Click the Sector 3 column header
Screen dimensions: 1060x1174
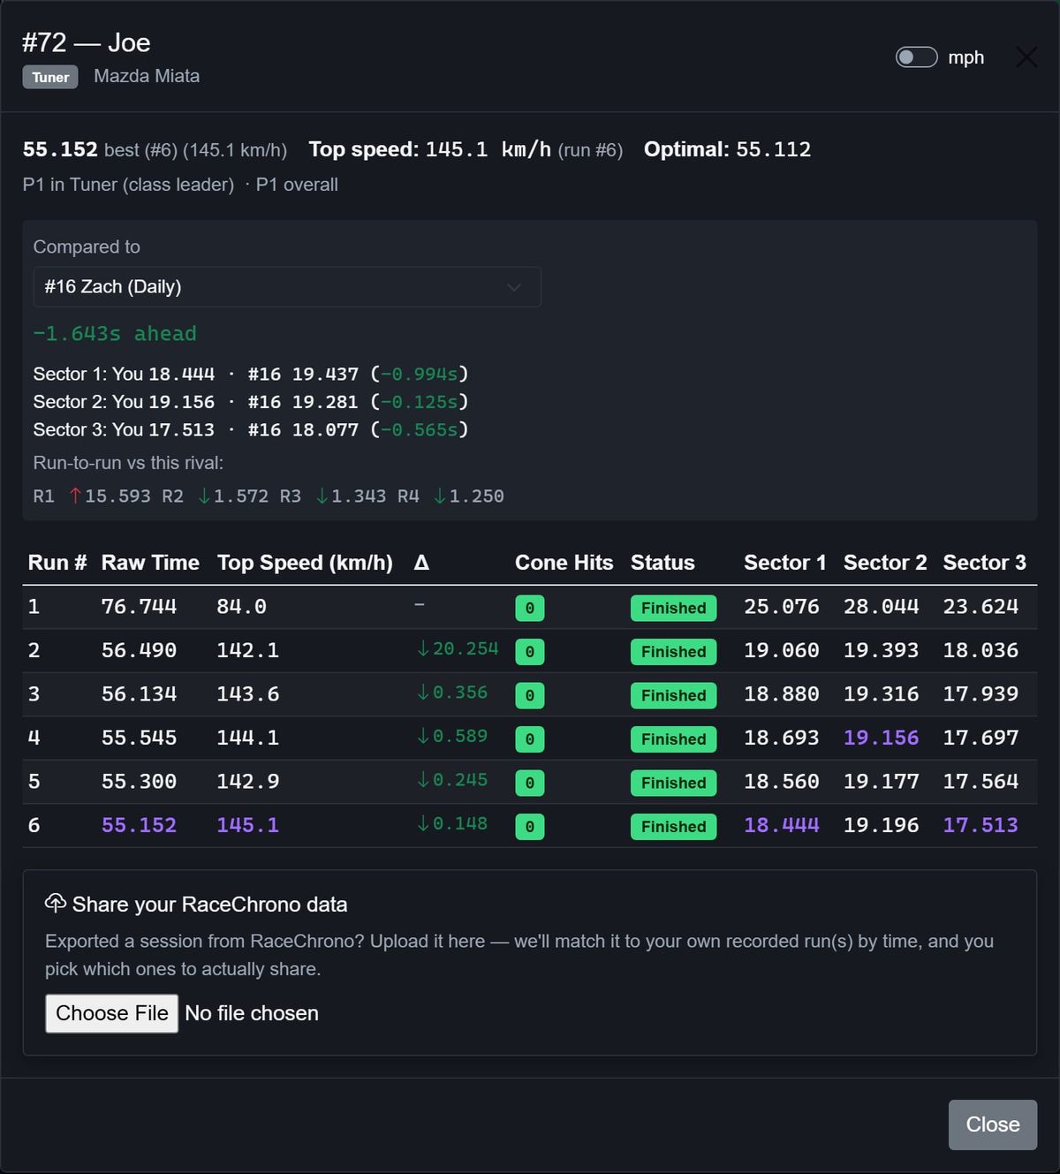984,563
